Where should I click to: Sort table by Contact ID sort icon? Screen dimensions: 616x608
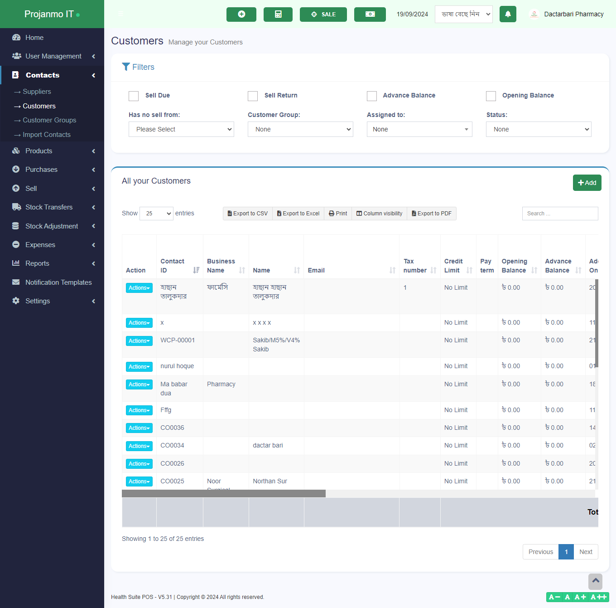click(196, 270)
